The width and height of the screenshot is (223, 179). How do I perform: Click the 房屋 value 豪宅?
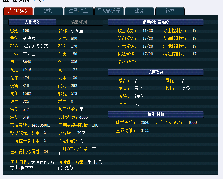(139, 89)
